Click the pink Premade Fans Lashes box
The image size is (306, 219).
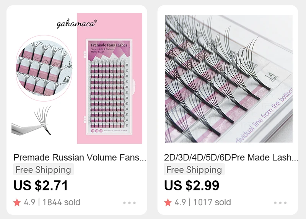[x=109, y=87]
